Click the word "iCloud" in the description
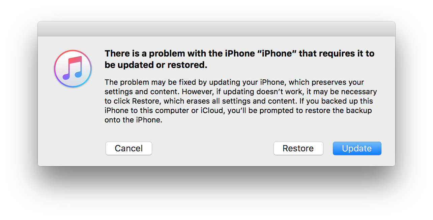The image size is (433, 220). (x=211, y=110)
